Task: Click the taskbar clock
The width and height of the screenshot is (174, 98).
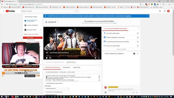Action: tap(166, 97)
